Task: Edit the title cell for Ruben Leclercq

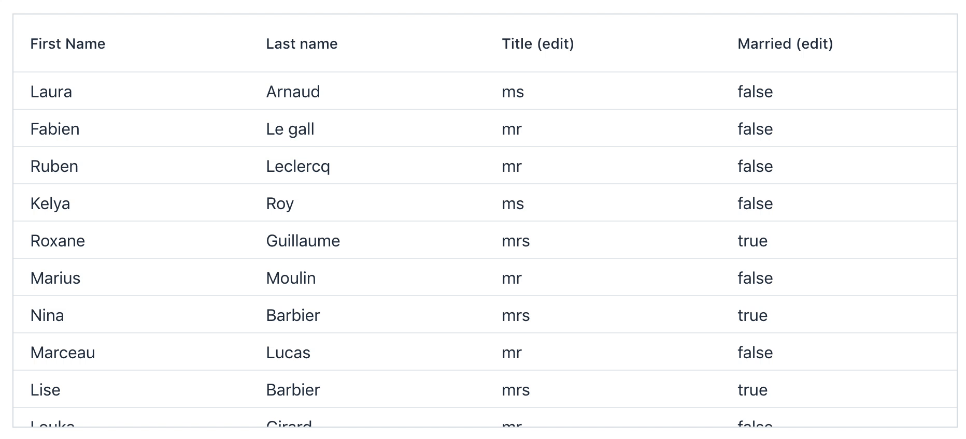Action: click(x=512, y=166)
